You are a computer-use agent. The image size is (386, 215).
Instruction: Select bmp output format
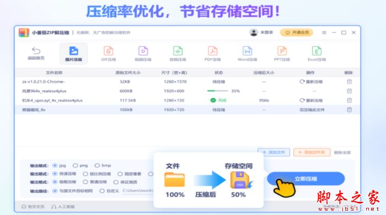coord(97,165)
